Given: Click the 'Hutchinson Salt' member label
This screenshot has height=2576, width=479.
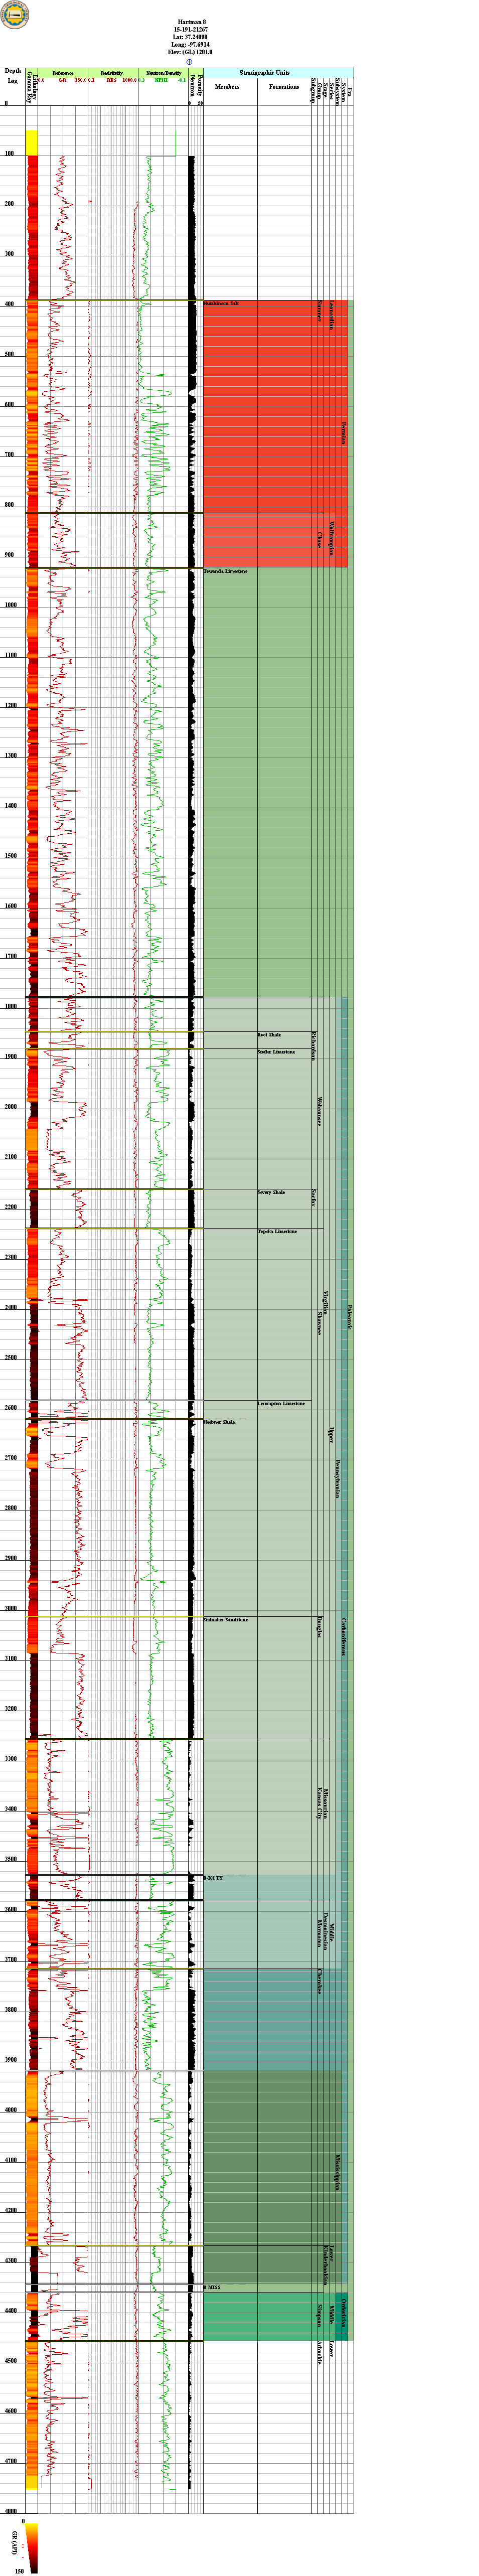Looking at the screenshot, I should 221,303.
